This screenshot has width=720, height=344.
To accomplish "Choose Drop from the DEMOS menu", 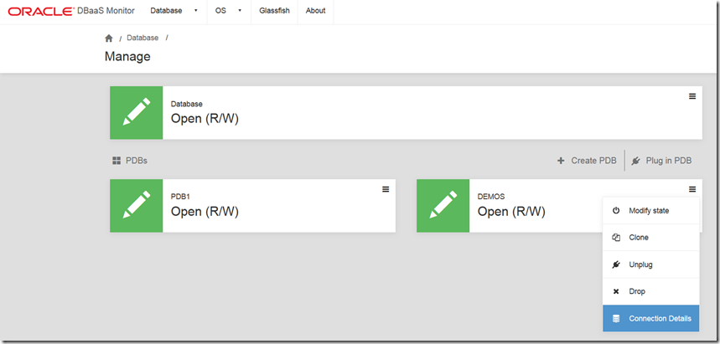I will pyautogui.click(x=638, y=291).
